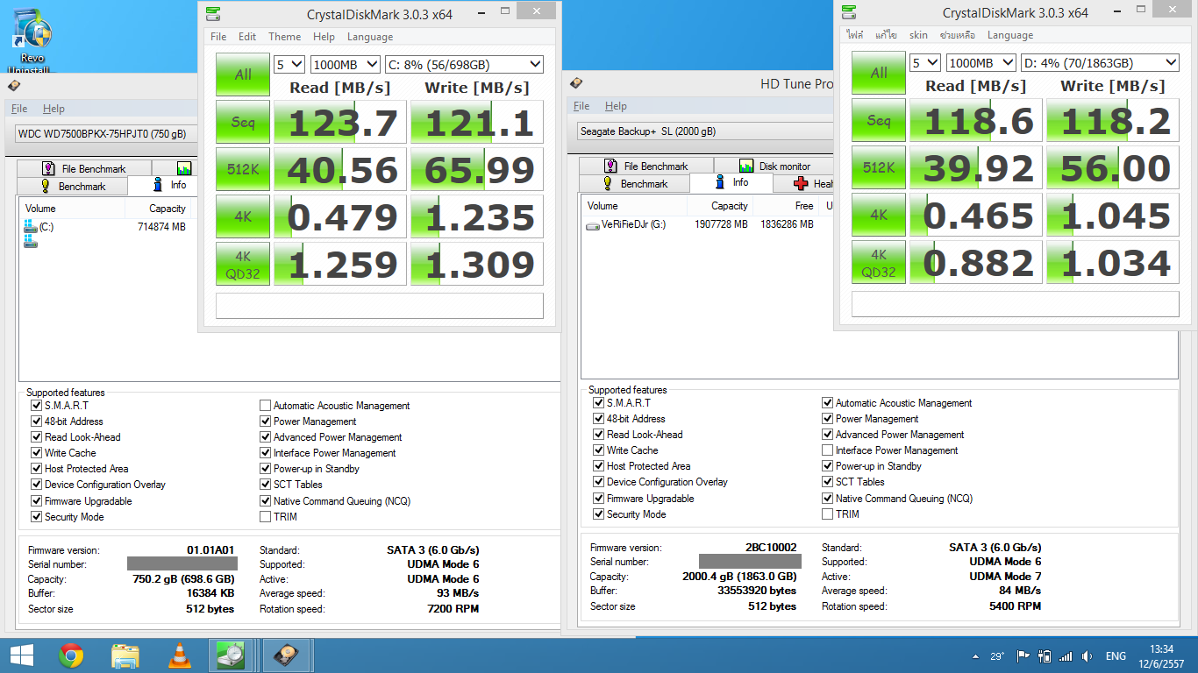Image resolution: width=1198 pixels, height=673 pixels.
Task: Open VLC media player from the taskbar
Action: pos(180,655)
